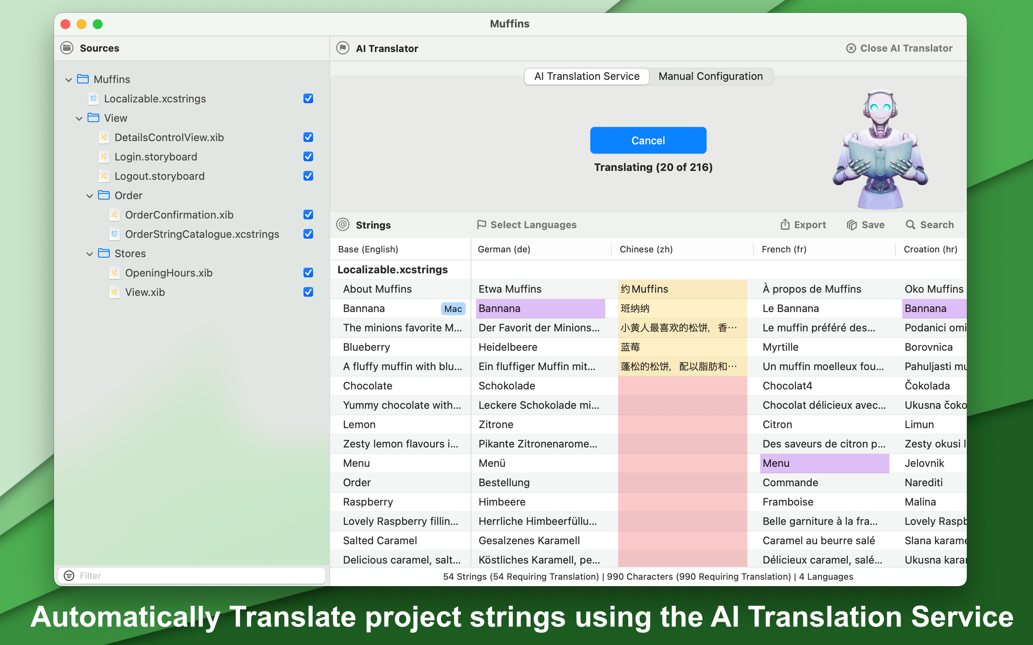Cancel the running translation
The width and height of the screenshot is (1033, 645).
(648, 140)
